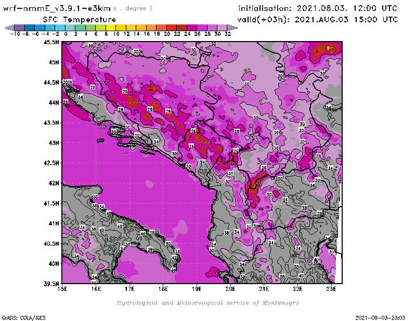Click the legend value label "32"

228,34
